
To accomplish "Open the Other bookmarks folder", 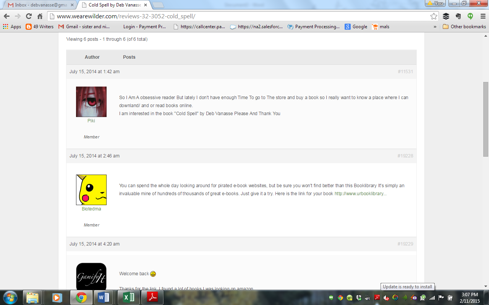I will coord(464,27).
